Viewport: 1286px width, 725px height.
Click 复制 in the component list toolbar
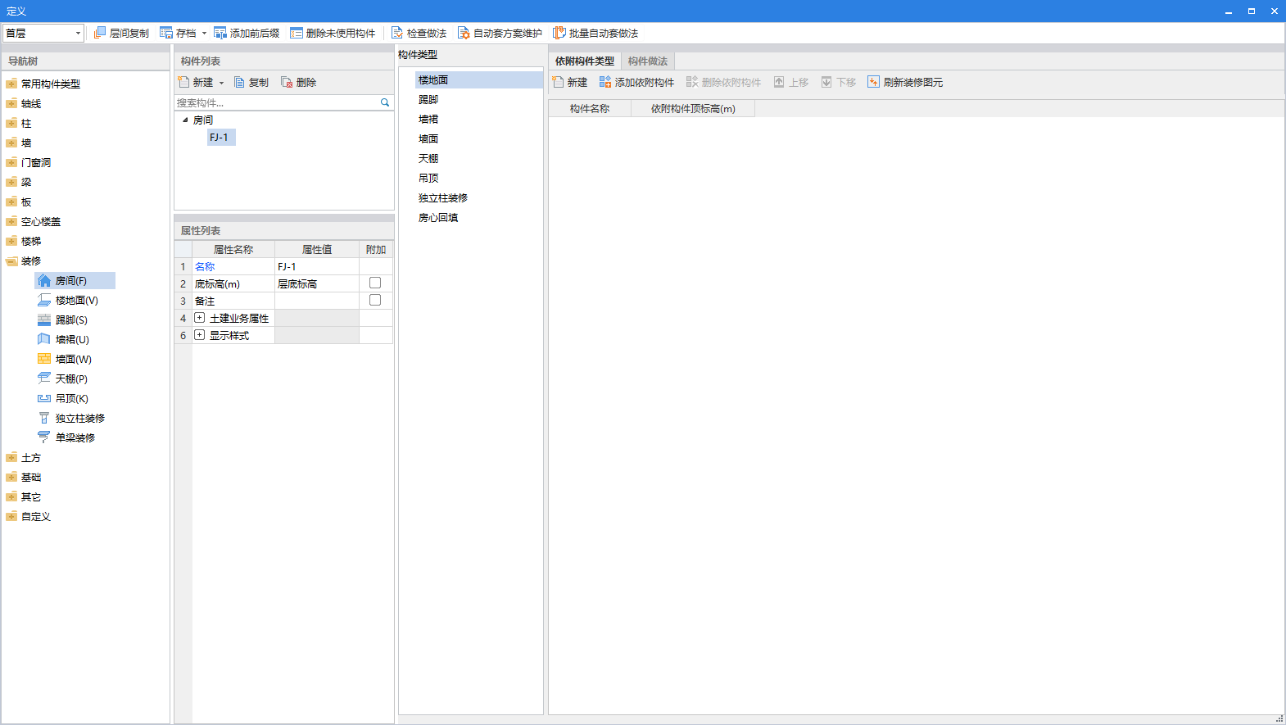coord(251,82)
